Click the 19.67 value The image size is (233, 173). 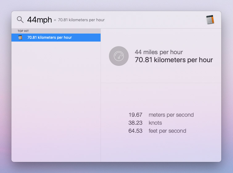pos(135,115)
